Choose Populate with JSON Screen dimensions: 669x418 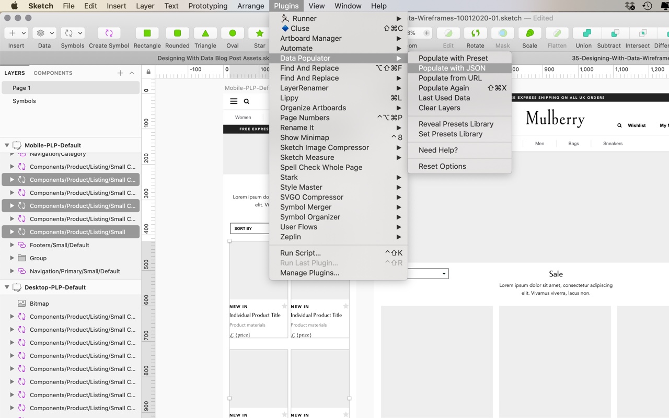pyautogui.click(x=452, y=68)
